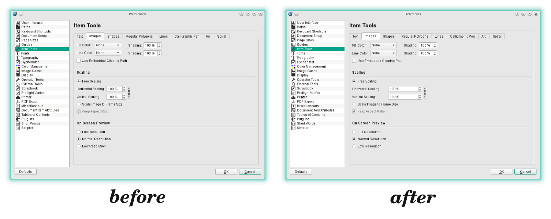Click the Horizontal Scaling field in the after dialog
551x219 pixels.
pos(402,89)
